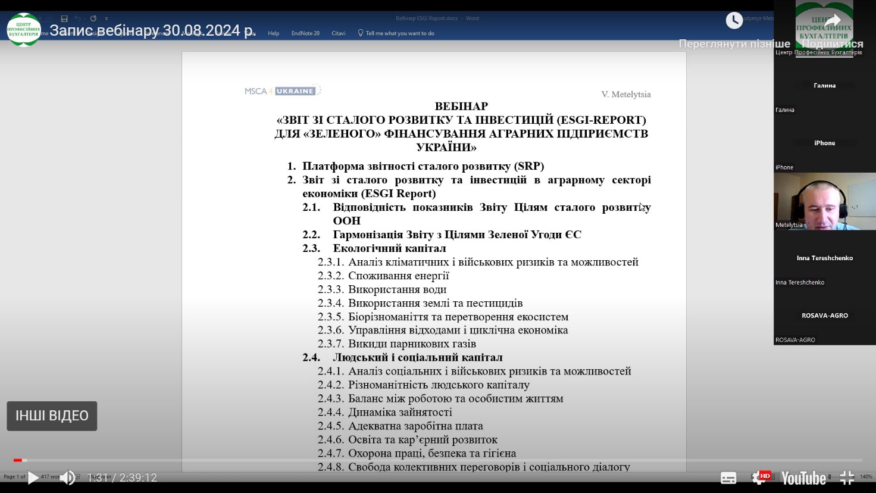Open the video title 'Запис вебінару 30.08.2024 р.'
Screen dimensions: 876x493
coord(152,30)
